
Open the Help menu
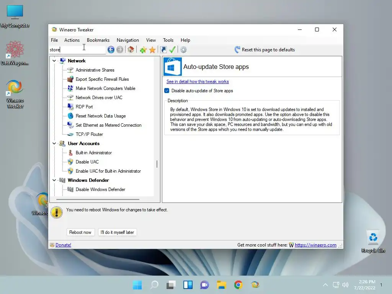pyautogui.click(x=186, y=40)
